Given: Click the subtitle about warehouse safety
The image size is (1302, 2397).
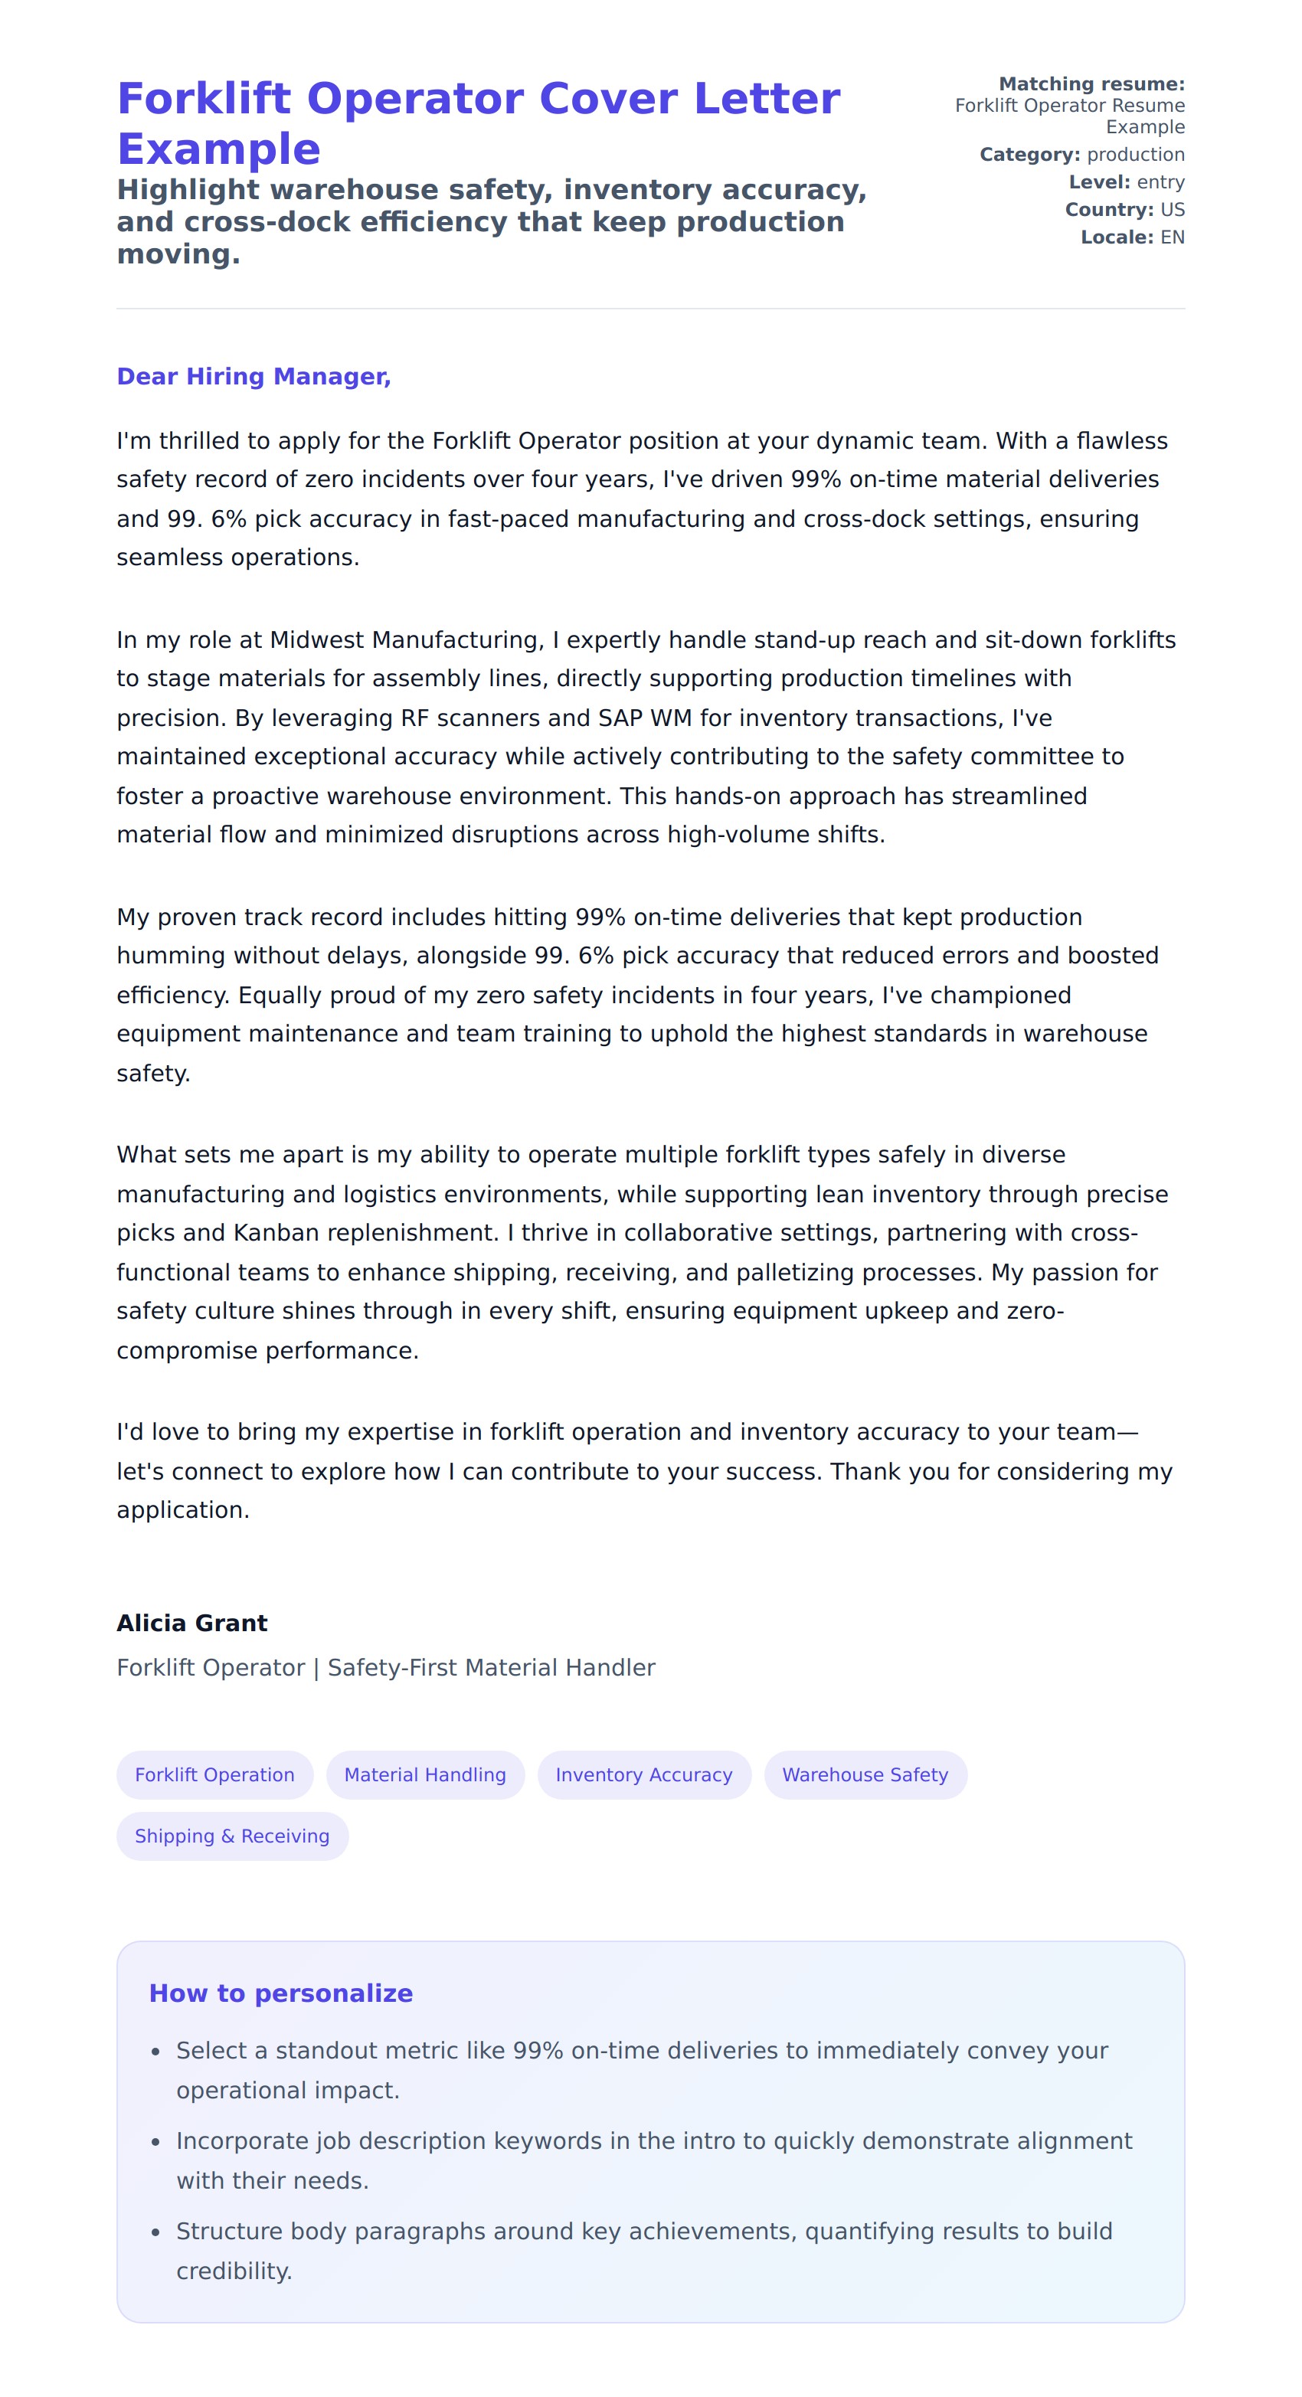Looking at the screenshot, I should [x=492, y=221].
